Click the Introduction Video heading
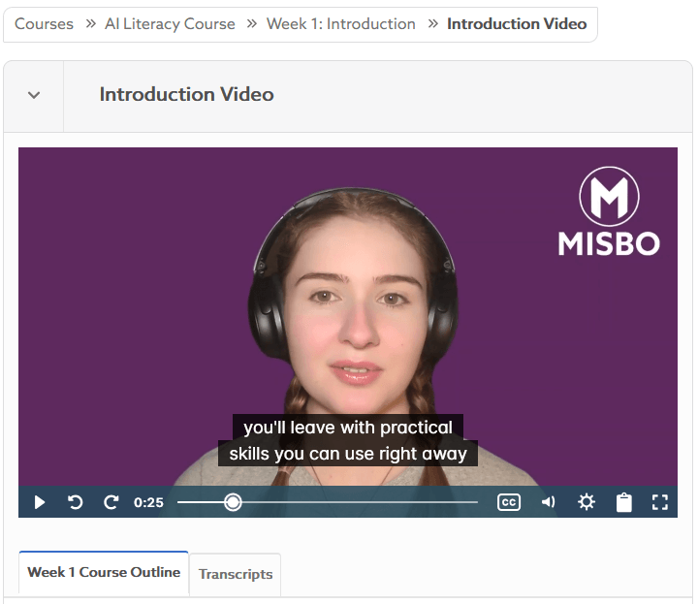 tap(186, 94)
